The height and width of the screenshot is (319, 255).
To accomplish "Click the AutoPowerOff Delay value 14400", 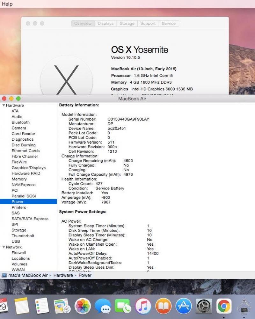I will coord(153,254).
